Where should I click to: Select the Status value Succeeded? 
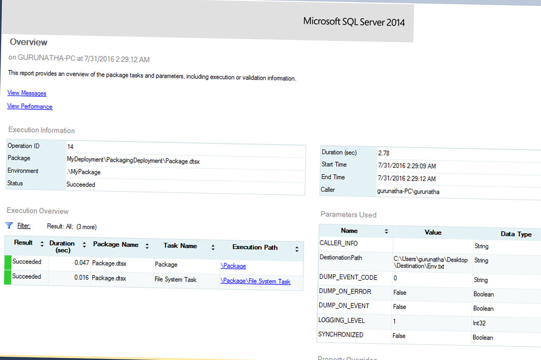click(81, 184)
